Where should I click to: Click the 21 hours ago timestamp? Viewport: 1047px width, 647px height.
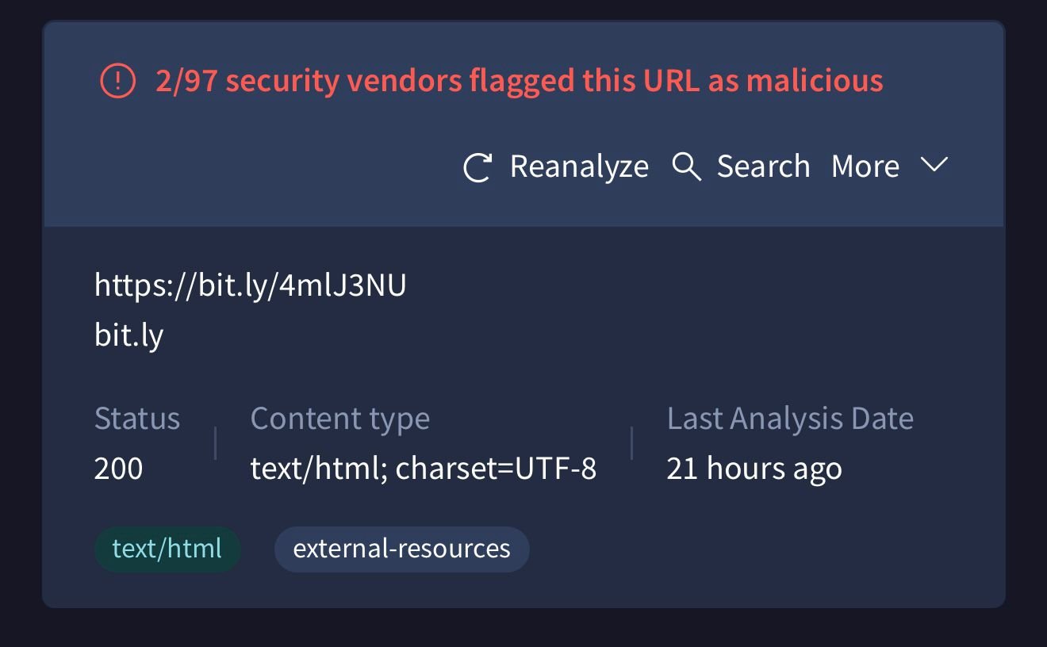tap(754, 469)
